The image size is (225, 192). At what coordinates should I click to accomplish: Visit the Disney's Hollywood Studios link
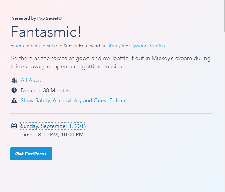point(136,46)
